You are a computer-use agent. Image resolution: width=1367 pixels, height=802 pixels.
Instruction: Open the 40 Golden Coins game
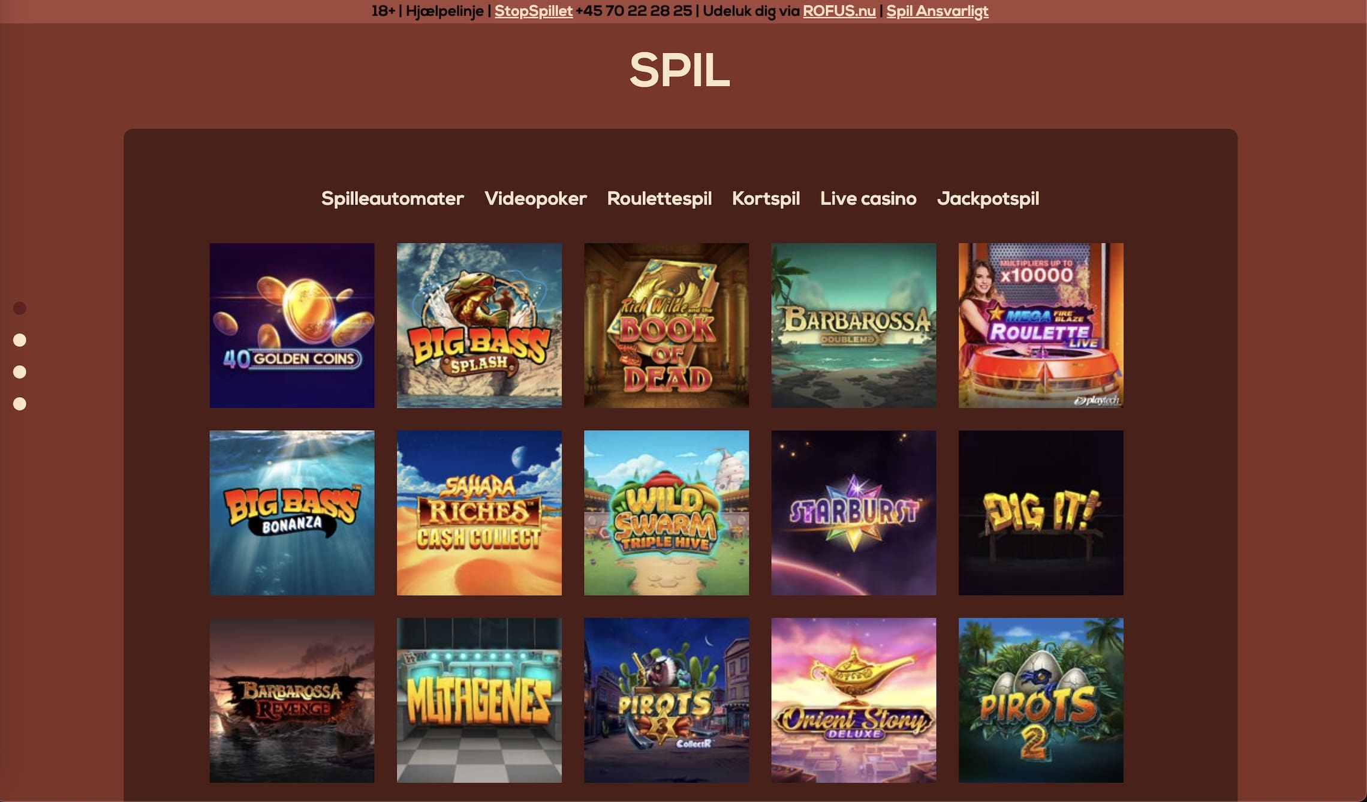tap(292, 325)
